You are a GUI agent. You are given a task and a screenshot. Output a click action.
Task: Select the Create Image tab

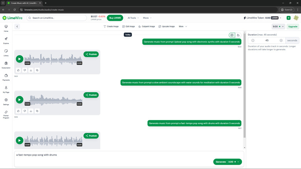pos(111,27)
